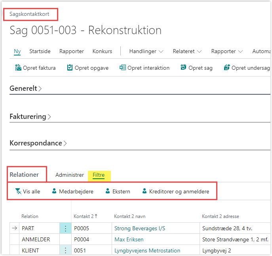
Task: Filter relations by Ekstern icon
Action: click(108, 191)
